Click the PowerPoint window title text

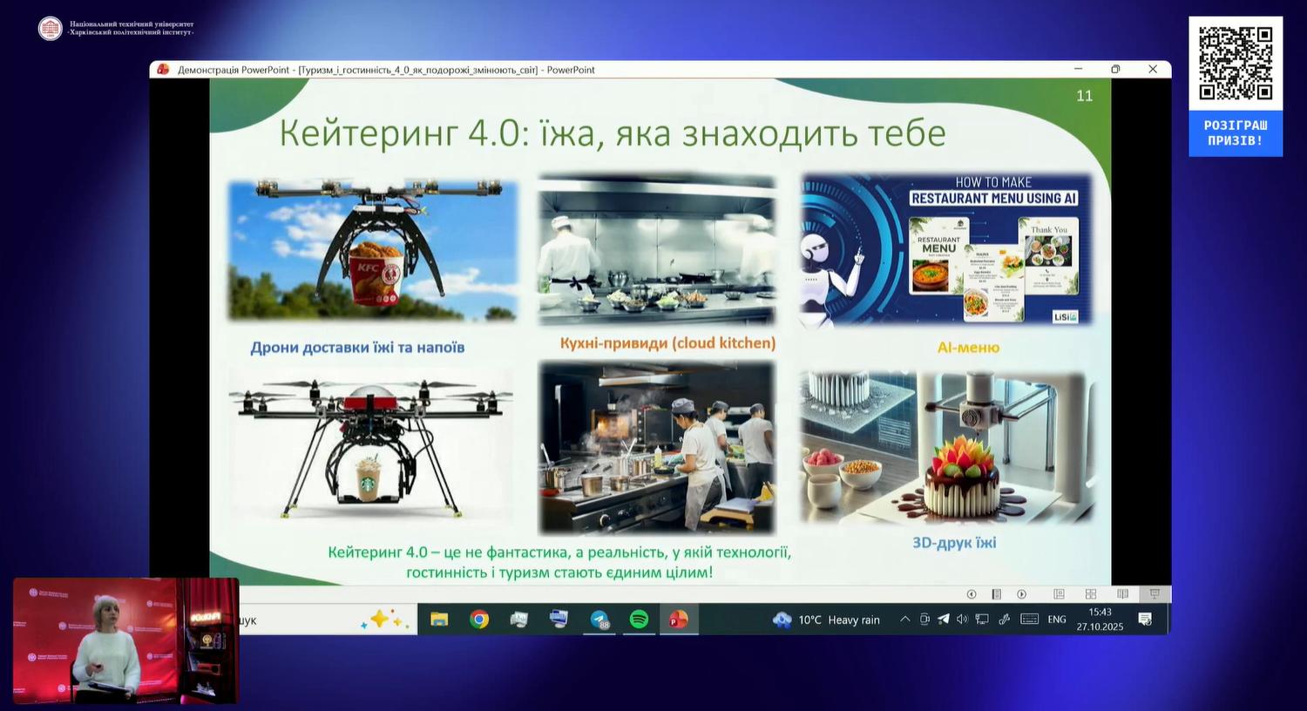coord(386,70)
